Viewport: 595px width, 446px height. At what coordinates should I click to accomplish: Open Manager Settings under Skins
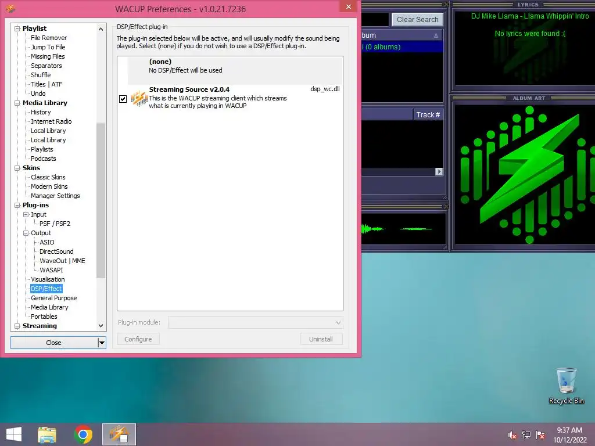click(x=55, y=196)
